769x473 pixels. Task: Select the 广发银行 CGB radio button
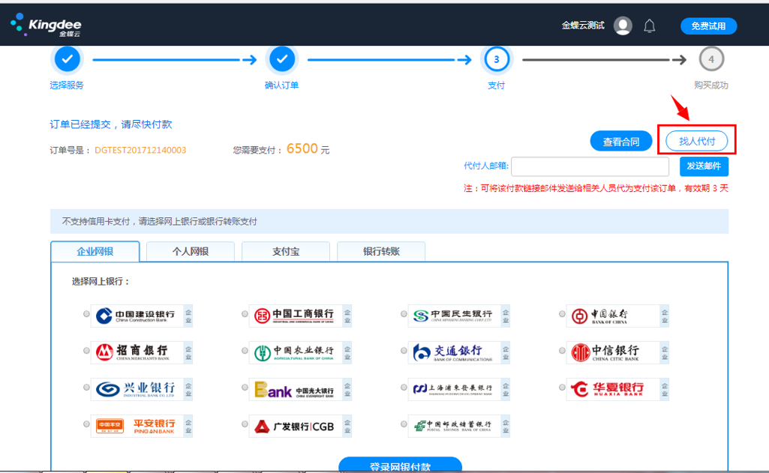[245, 424]
